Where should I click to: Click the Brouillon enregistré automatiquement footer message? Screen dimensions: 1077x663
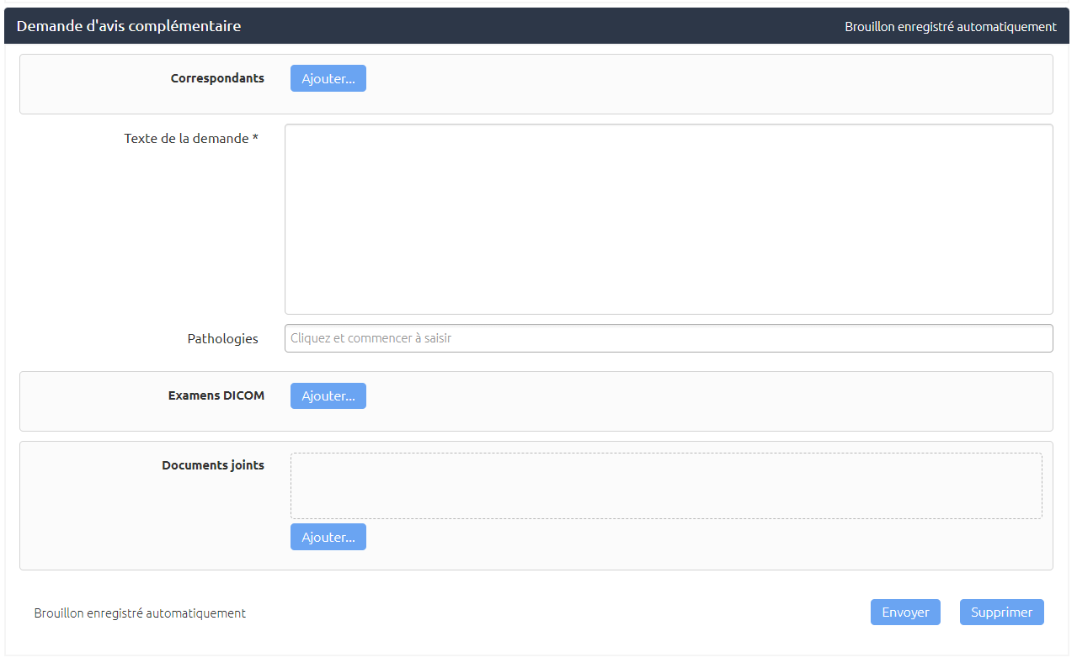[x=140, y=613]
